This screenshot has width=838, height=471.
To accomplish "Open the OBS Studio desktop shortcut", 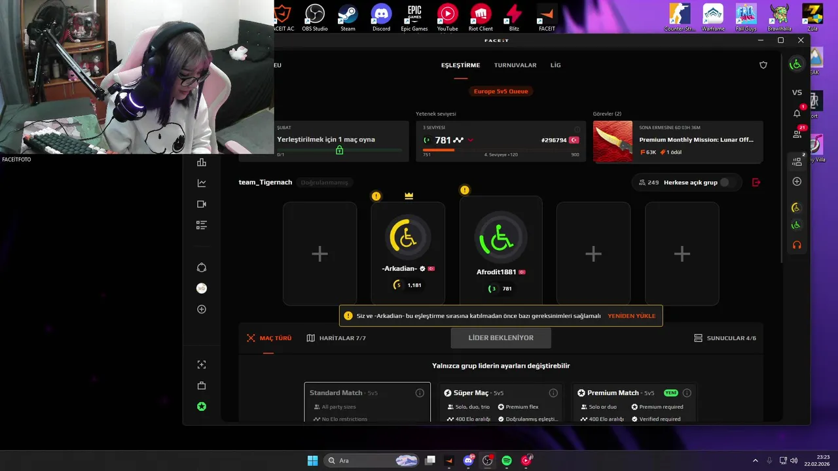I will point(315,18).
